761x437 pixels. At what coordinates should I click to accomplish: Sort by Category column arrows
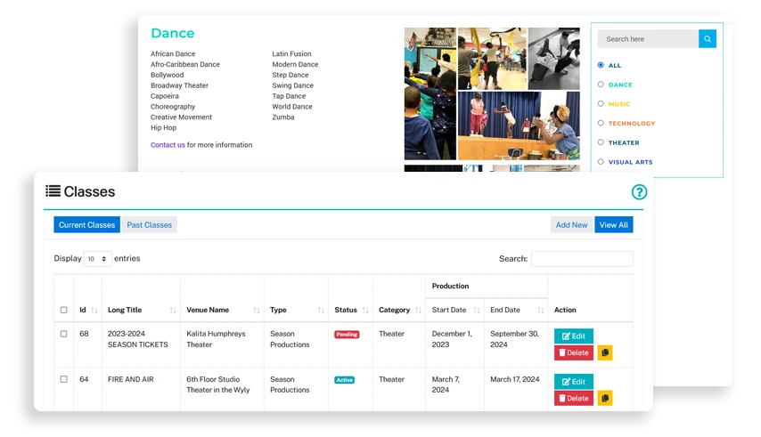pos(418,310)
